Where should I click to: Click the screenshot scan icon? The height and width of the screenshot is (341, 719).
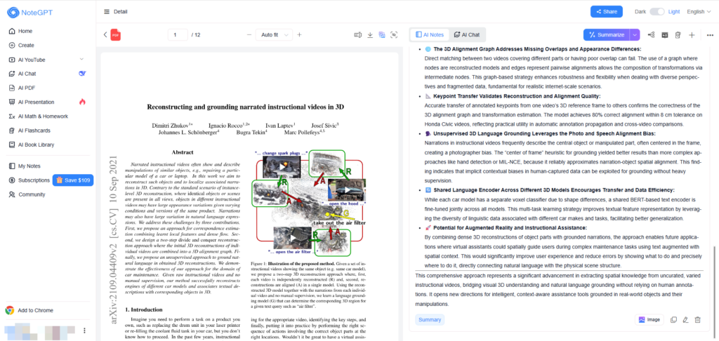pos(393,35)
